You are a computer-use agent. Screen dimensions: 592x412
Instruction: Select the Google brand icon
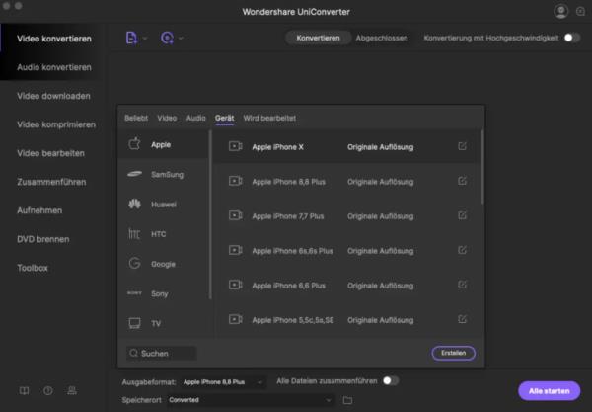(x=134, y=263)
